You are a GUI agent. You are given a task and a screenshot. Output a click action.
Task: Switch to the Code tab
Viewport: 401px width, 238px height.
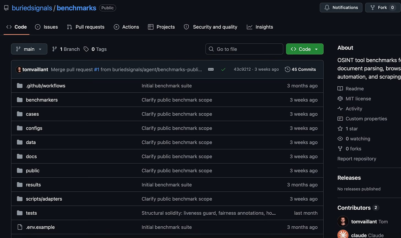[17, 27]
